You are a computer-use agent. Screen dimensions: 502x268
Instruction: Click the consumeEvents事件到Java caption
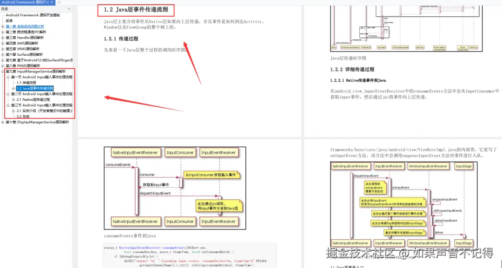click(130, 236)
